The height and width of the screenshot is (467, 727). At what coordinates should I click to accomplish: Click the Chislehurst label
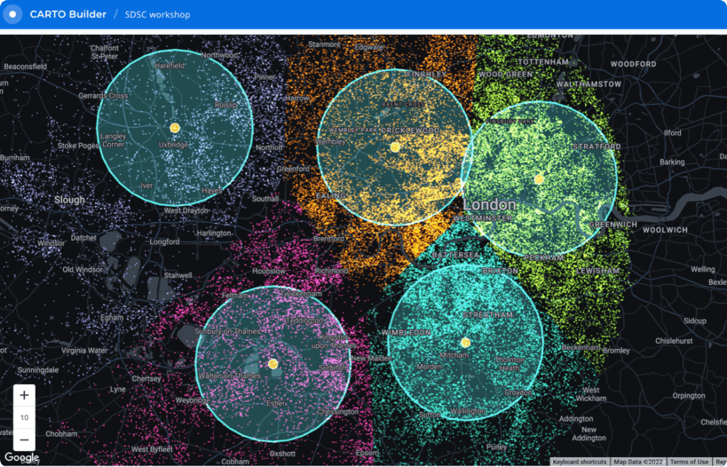click(x=674, y=340)
